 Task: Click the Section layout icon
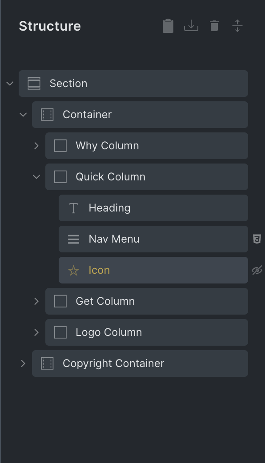pyautogui.click(x=34, y=83)
